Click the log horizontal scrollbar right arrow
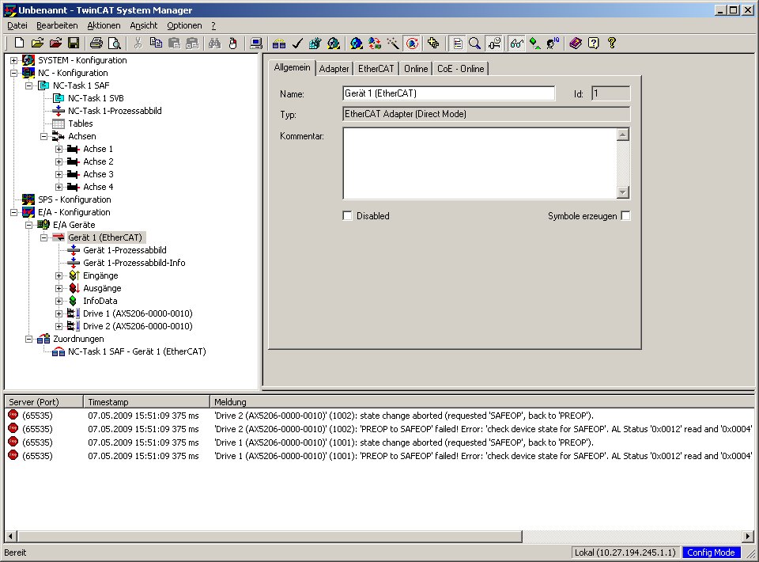 pos(749,536)
